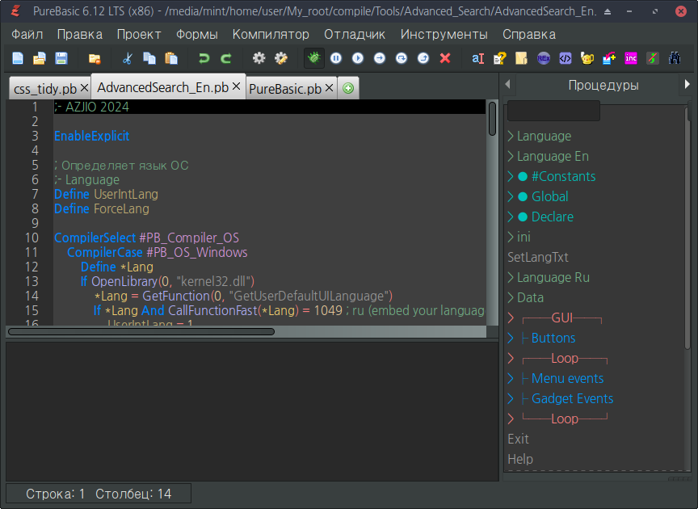698x509 pixels.
Task: Open the Формы menu
Action: (197, 34)
